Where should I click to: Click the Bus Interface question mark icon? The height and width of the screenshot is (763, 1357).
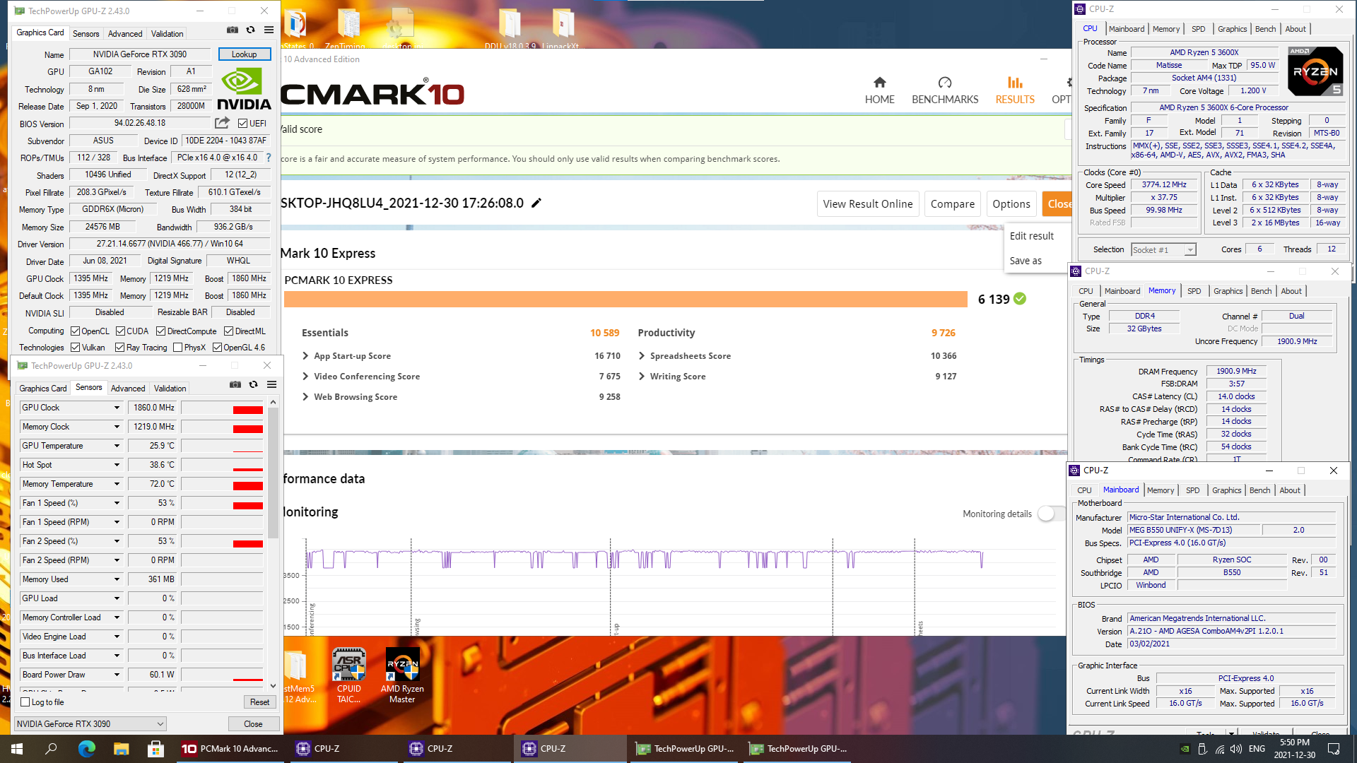click(x=268, y=158)
